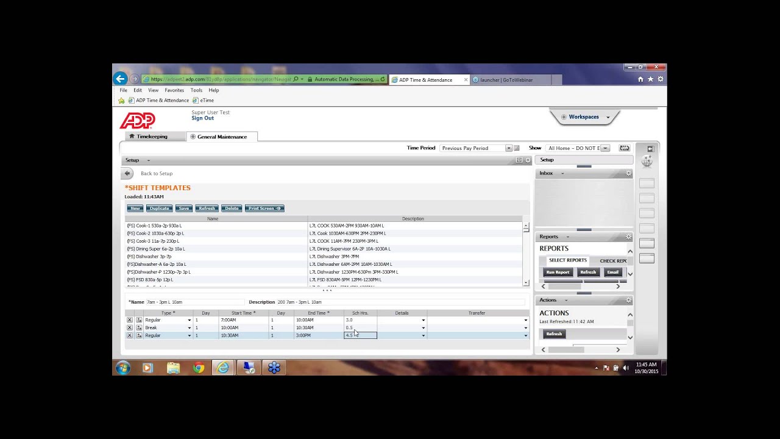The width and height of the screenshot is (780, 439).
Task: Click Run Report button
Action: tap(558, 273)
